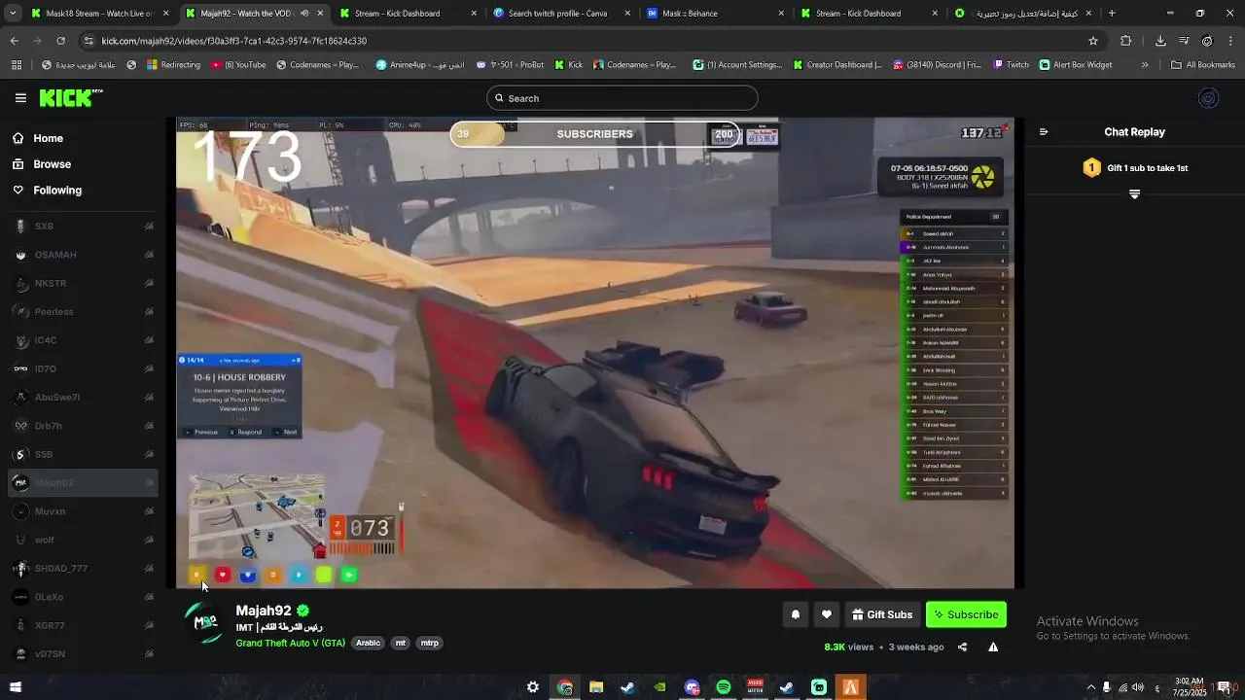Expand the gift leaderboard chevron
This screenshot has height=700, width=1245.
pos(1134,194)
